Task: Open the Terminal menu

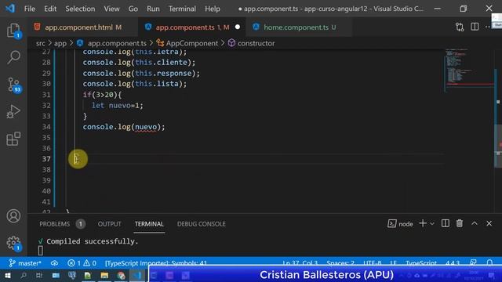Action: pos(182,9)
